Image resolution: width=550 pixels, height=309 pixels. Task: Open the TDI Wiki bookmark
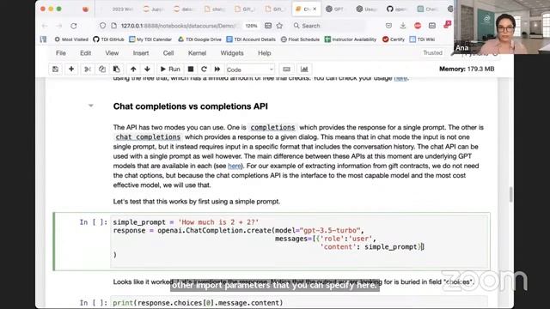tap(422, 39)
